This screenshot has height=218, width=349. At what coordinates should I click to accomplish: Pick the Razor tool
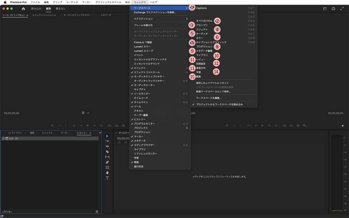coord(107,152)
